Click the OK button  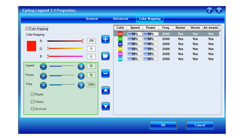point(163,125)
